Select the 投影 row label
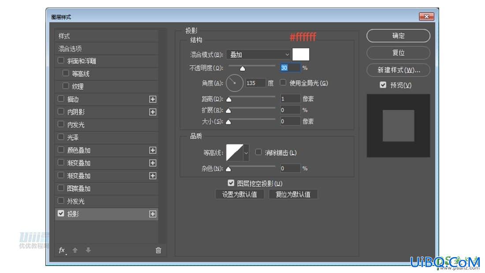 73,214
